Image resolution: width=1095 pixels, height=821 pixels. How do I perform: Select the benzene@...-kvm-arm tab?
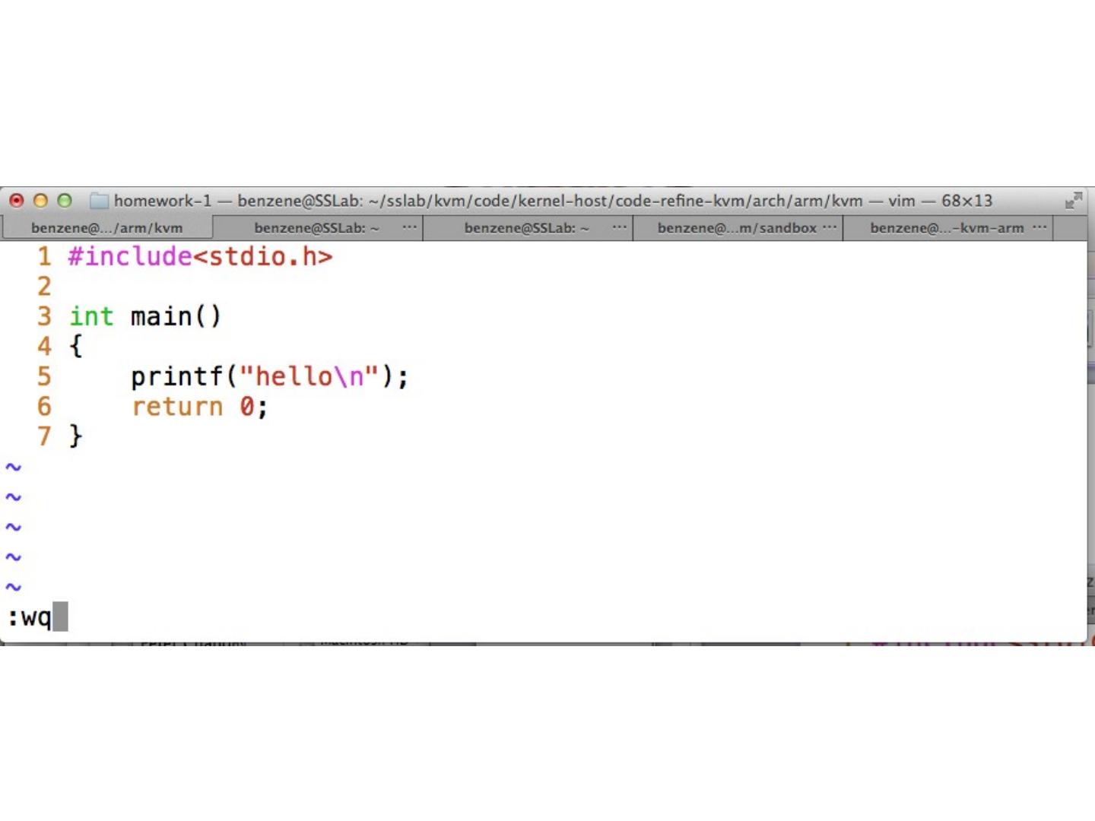pos(946,227)
